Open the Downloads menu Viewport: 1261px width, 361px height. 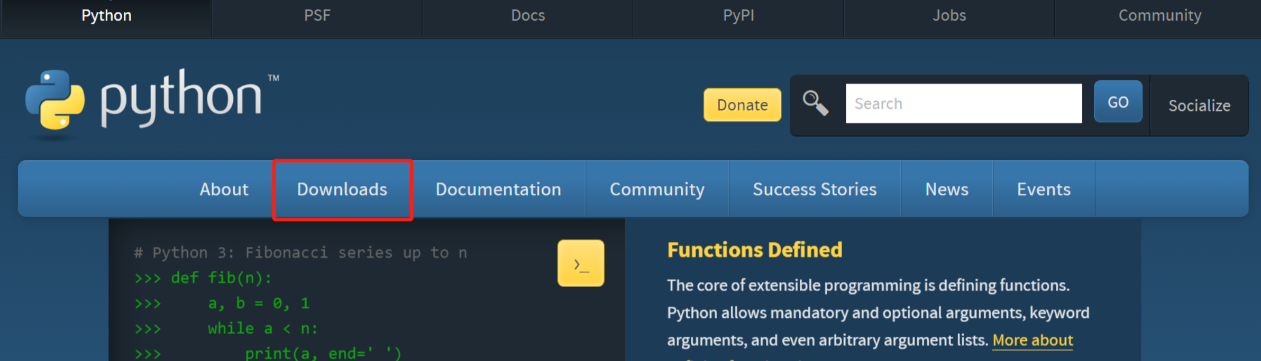click(342, 189)
